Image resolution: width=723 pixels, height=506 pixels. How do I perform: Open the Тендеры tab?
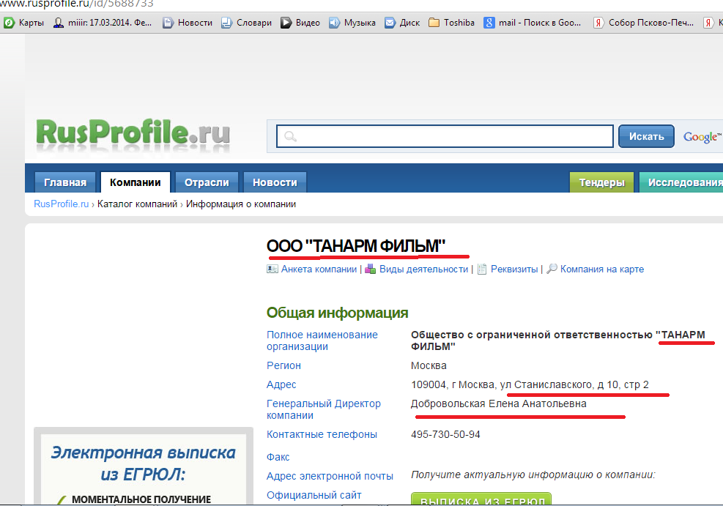[601, 182]
